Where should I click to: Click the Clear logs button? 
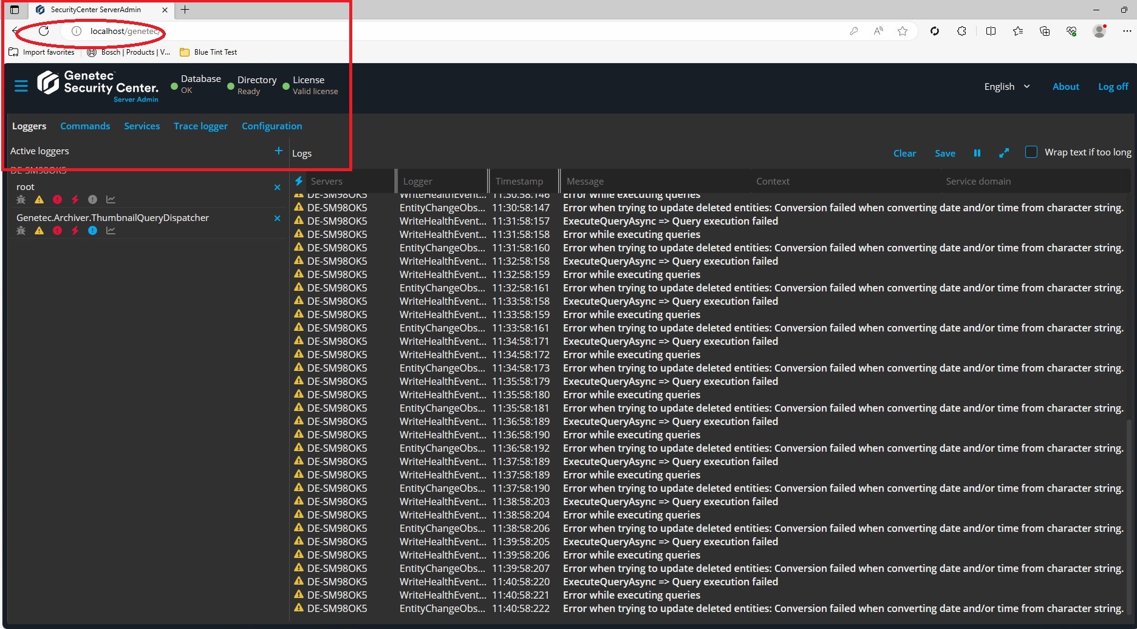point(904,153)
